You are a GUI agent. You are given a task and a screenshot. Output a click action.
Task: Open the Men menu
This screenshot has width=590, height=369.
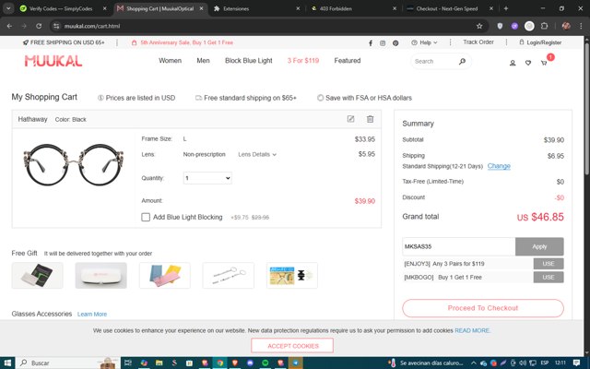pos(203,61)
